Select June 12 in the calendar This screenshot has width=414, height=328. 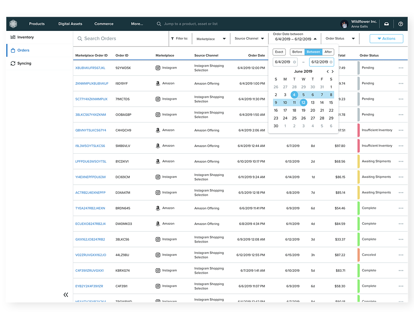click(x=303, y=103)
